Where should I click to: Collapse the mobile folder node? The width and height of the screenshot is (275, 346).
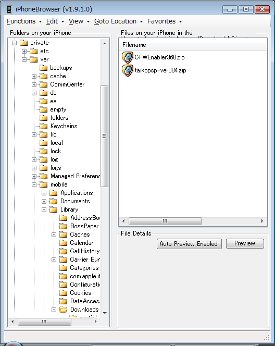click(34, 184)
